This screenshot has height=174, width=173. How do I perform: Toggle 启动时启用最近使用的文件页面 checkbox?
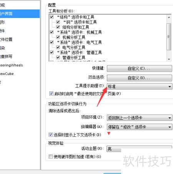click(51, 94)
